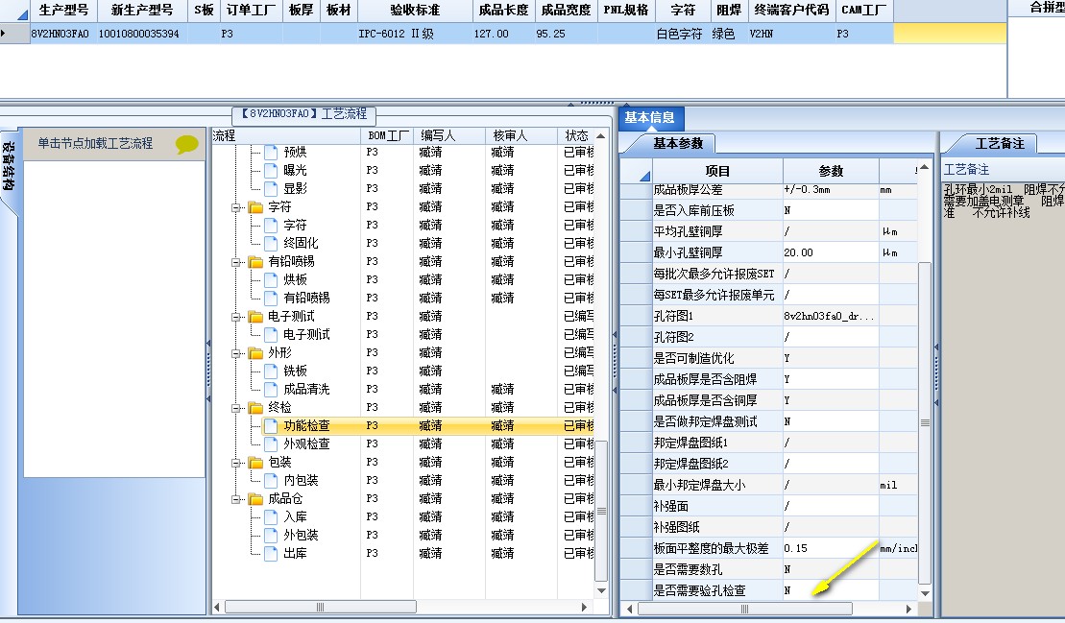The height and width of the screenshot is (623, 1065).
Task: Click the folder icon for 终检 group
Action: tap(255, 407)
